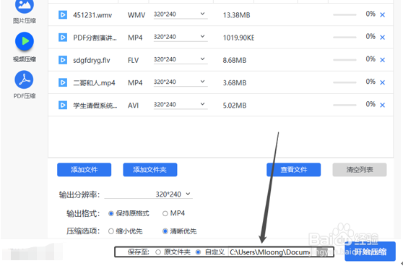Screen dimensions: 403x266
Task: Click file size 8.68MB
Action: [x=235, y=61]
